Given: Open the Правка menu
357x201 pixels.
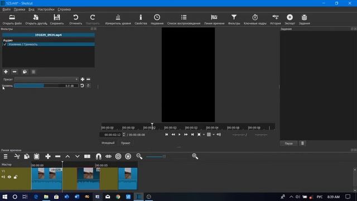Looking at the screenshot, I should coord(20,9).
